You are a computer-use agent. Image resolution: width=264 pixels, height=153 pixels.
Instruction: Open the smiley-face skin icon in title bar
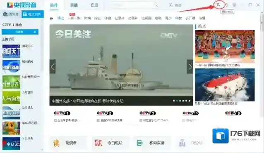[x=234, y=5]
